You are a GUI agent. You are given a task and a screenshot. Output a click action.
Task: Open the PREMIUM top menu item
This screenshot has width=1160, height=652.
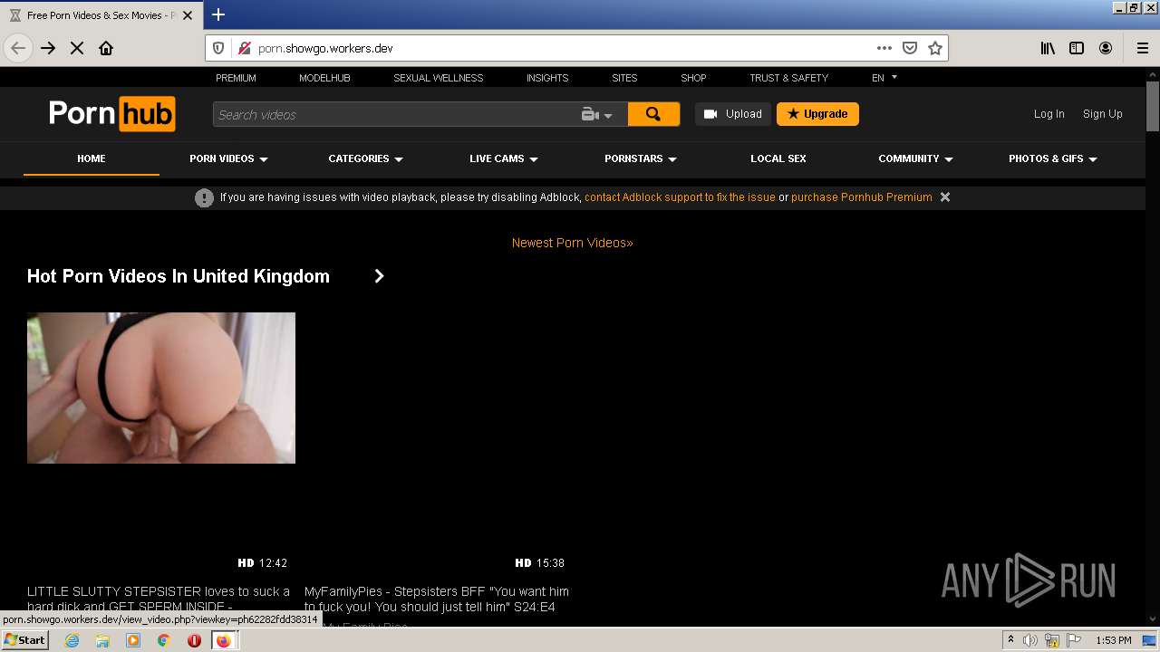pyautogui.click(x=236, y=78)
